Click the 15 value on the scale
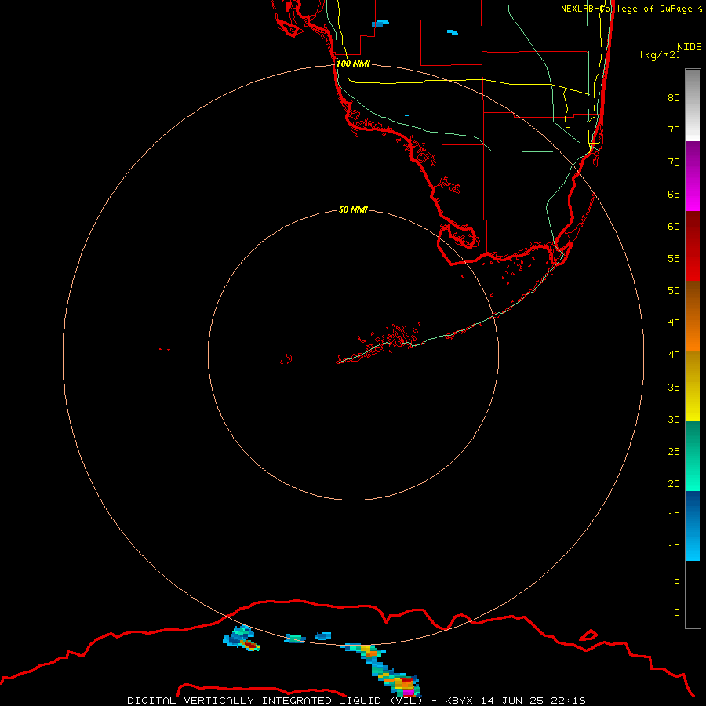 pos(674,515)
